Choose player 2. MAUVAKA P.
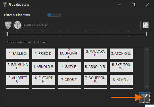 (x=95, y=54)
